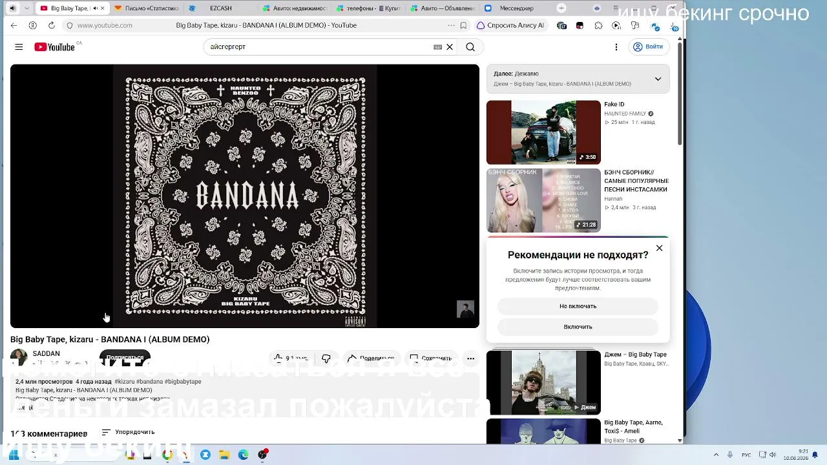This screenshot has height=465, width=827.
Task: Switch to the Авито — Объявления tab
Action: coord(443,8)
